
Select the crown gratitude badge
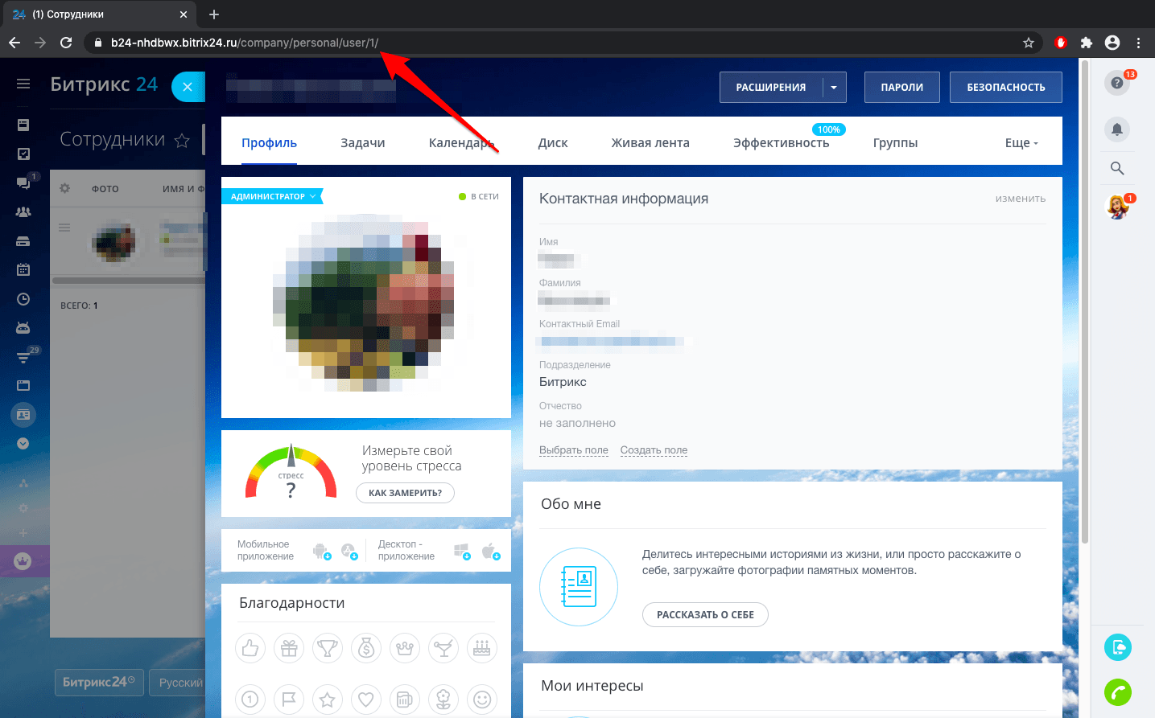[405, 647]
